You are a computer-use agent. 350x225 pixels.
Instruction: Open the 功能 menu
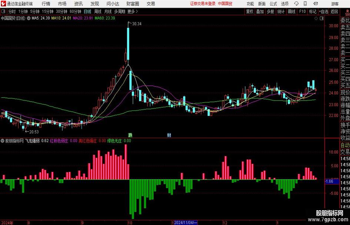[x=250, y=4]
